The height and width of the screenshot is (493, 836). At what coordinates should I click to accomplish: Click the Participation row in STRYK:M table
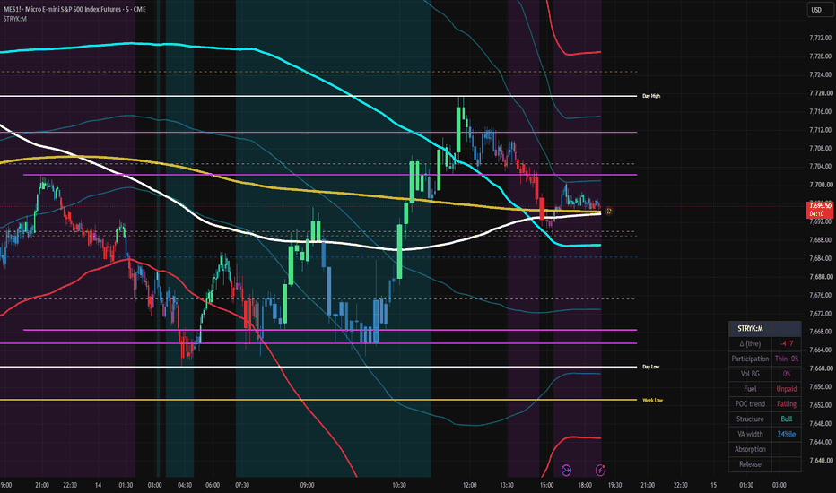tap(764, 359)
